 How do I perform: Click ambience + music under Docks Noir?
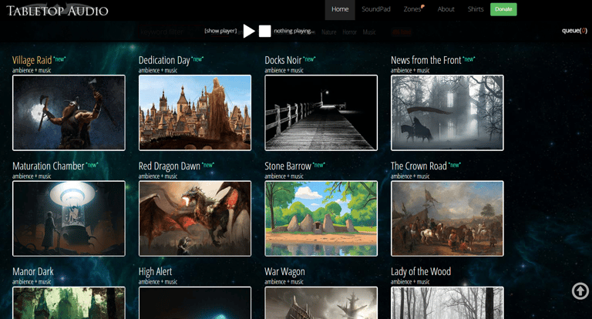[284, 70]
